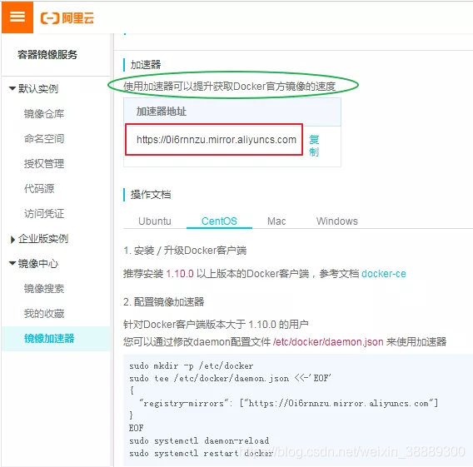Image resolution: width=473 pixels, height=467 pixels.
Task: Click the 'sudo mkdir -p /etc/docker' line
Action: tap(192, 365)
